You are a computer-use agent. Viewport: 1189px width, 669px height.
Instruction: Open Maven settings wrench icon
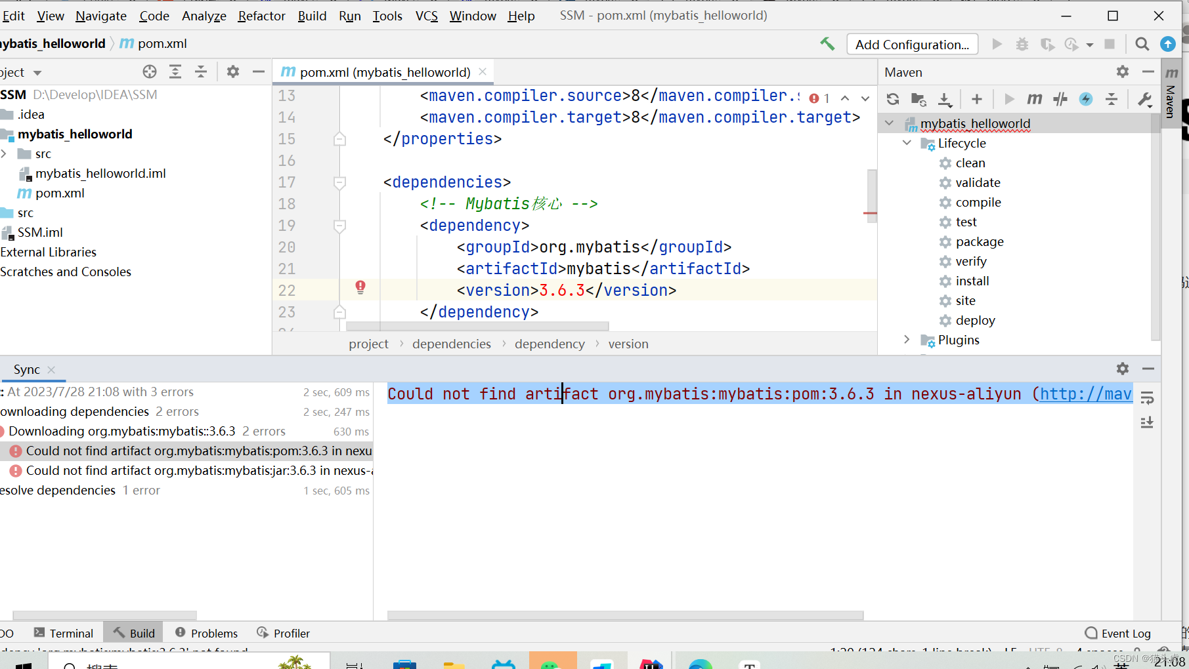(x=1144, y=99)
